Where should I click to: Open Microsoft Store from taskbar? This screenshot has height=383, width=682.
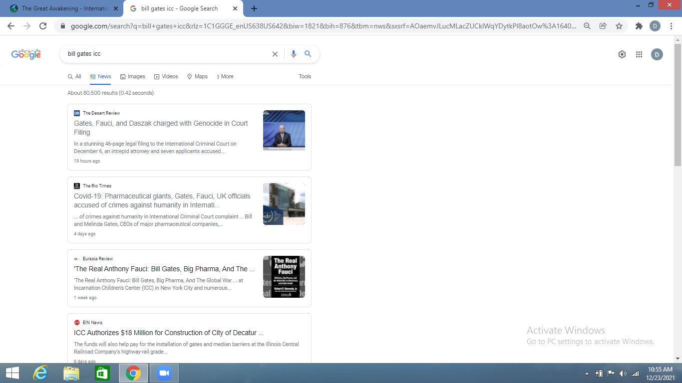click(x=102, y=373)
